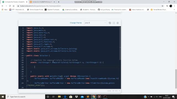
Task: Click the page vertical scrollbar
Action: 176,79
